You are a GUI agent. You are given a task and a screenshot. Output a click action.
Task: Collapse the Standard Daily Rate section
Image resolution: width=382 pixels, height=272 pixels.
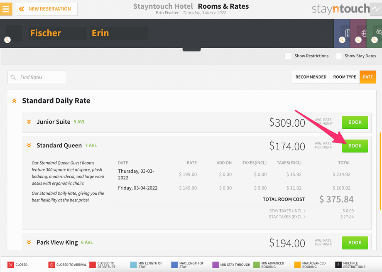pyautogui.click(x=15, y=100)
